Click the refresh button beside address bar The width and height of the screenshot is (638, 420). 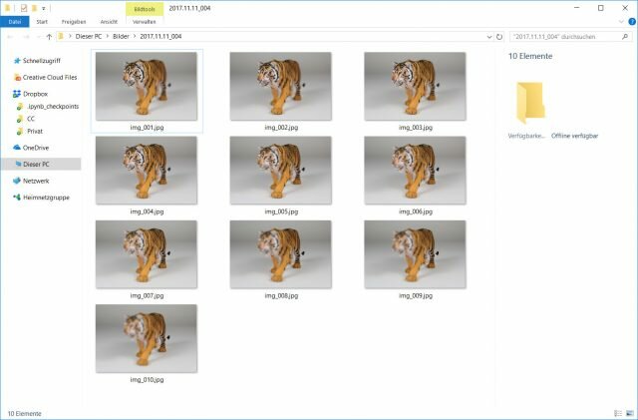click(498, 36)
